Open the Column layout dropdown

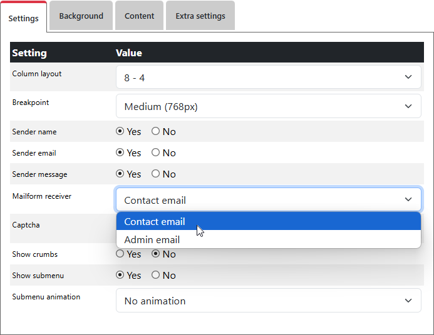[268, 77]
